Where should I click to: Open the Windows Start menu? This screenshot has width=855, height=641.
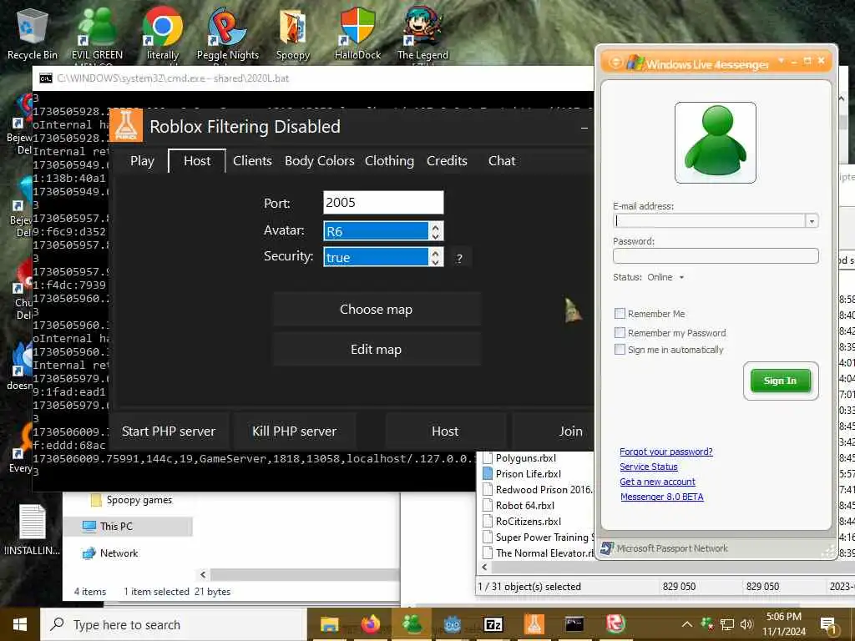[20, 624]
